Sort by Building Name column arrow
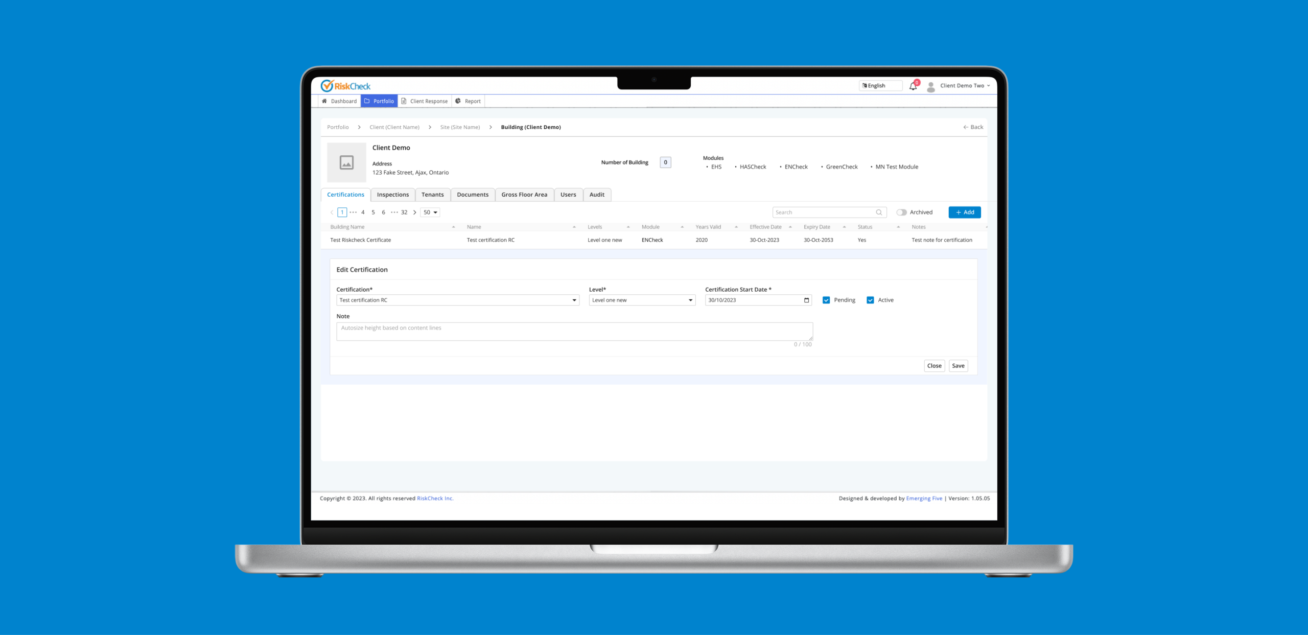This screenshot has width=1308, height=635. click(x=453, y=227)
